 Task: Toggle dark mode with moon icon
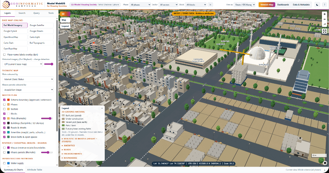317,4
